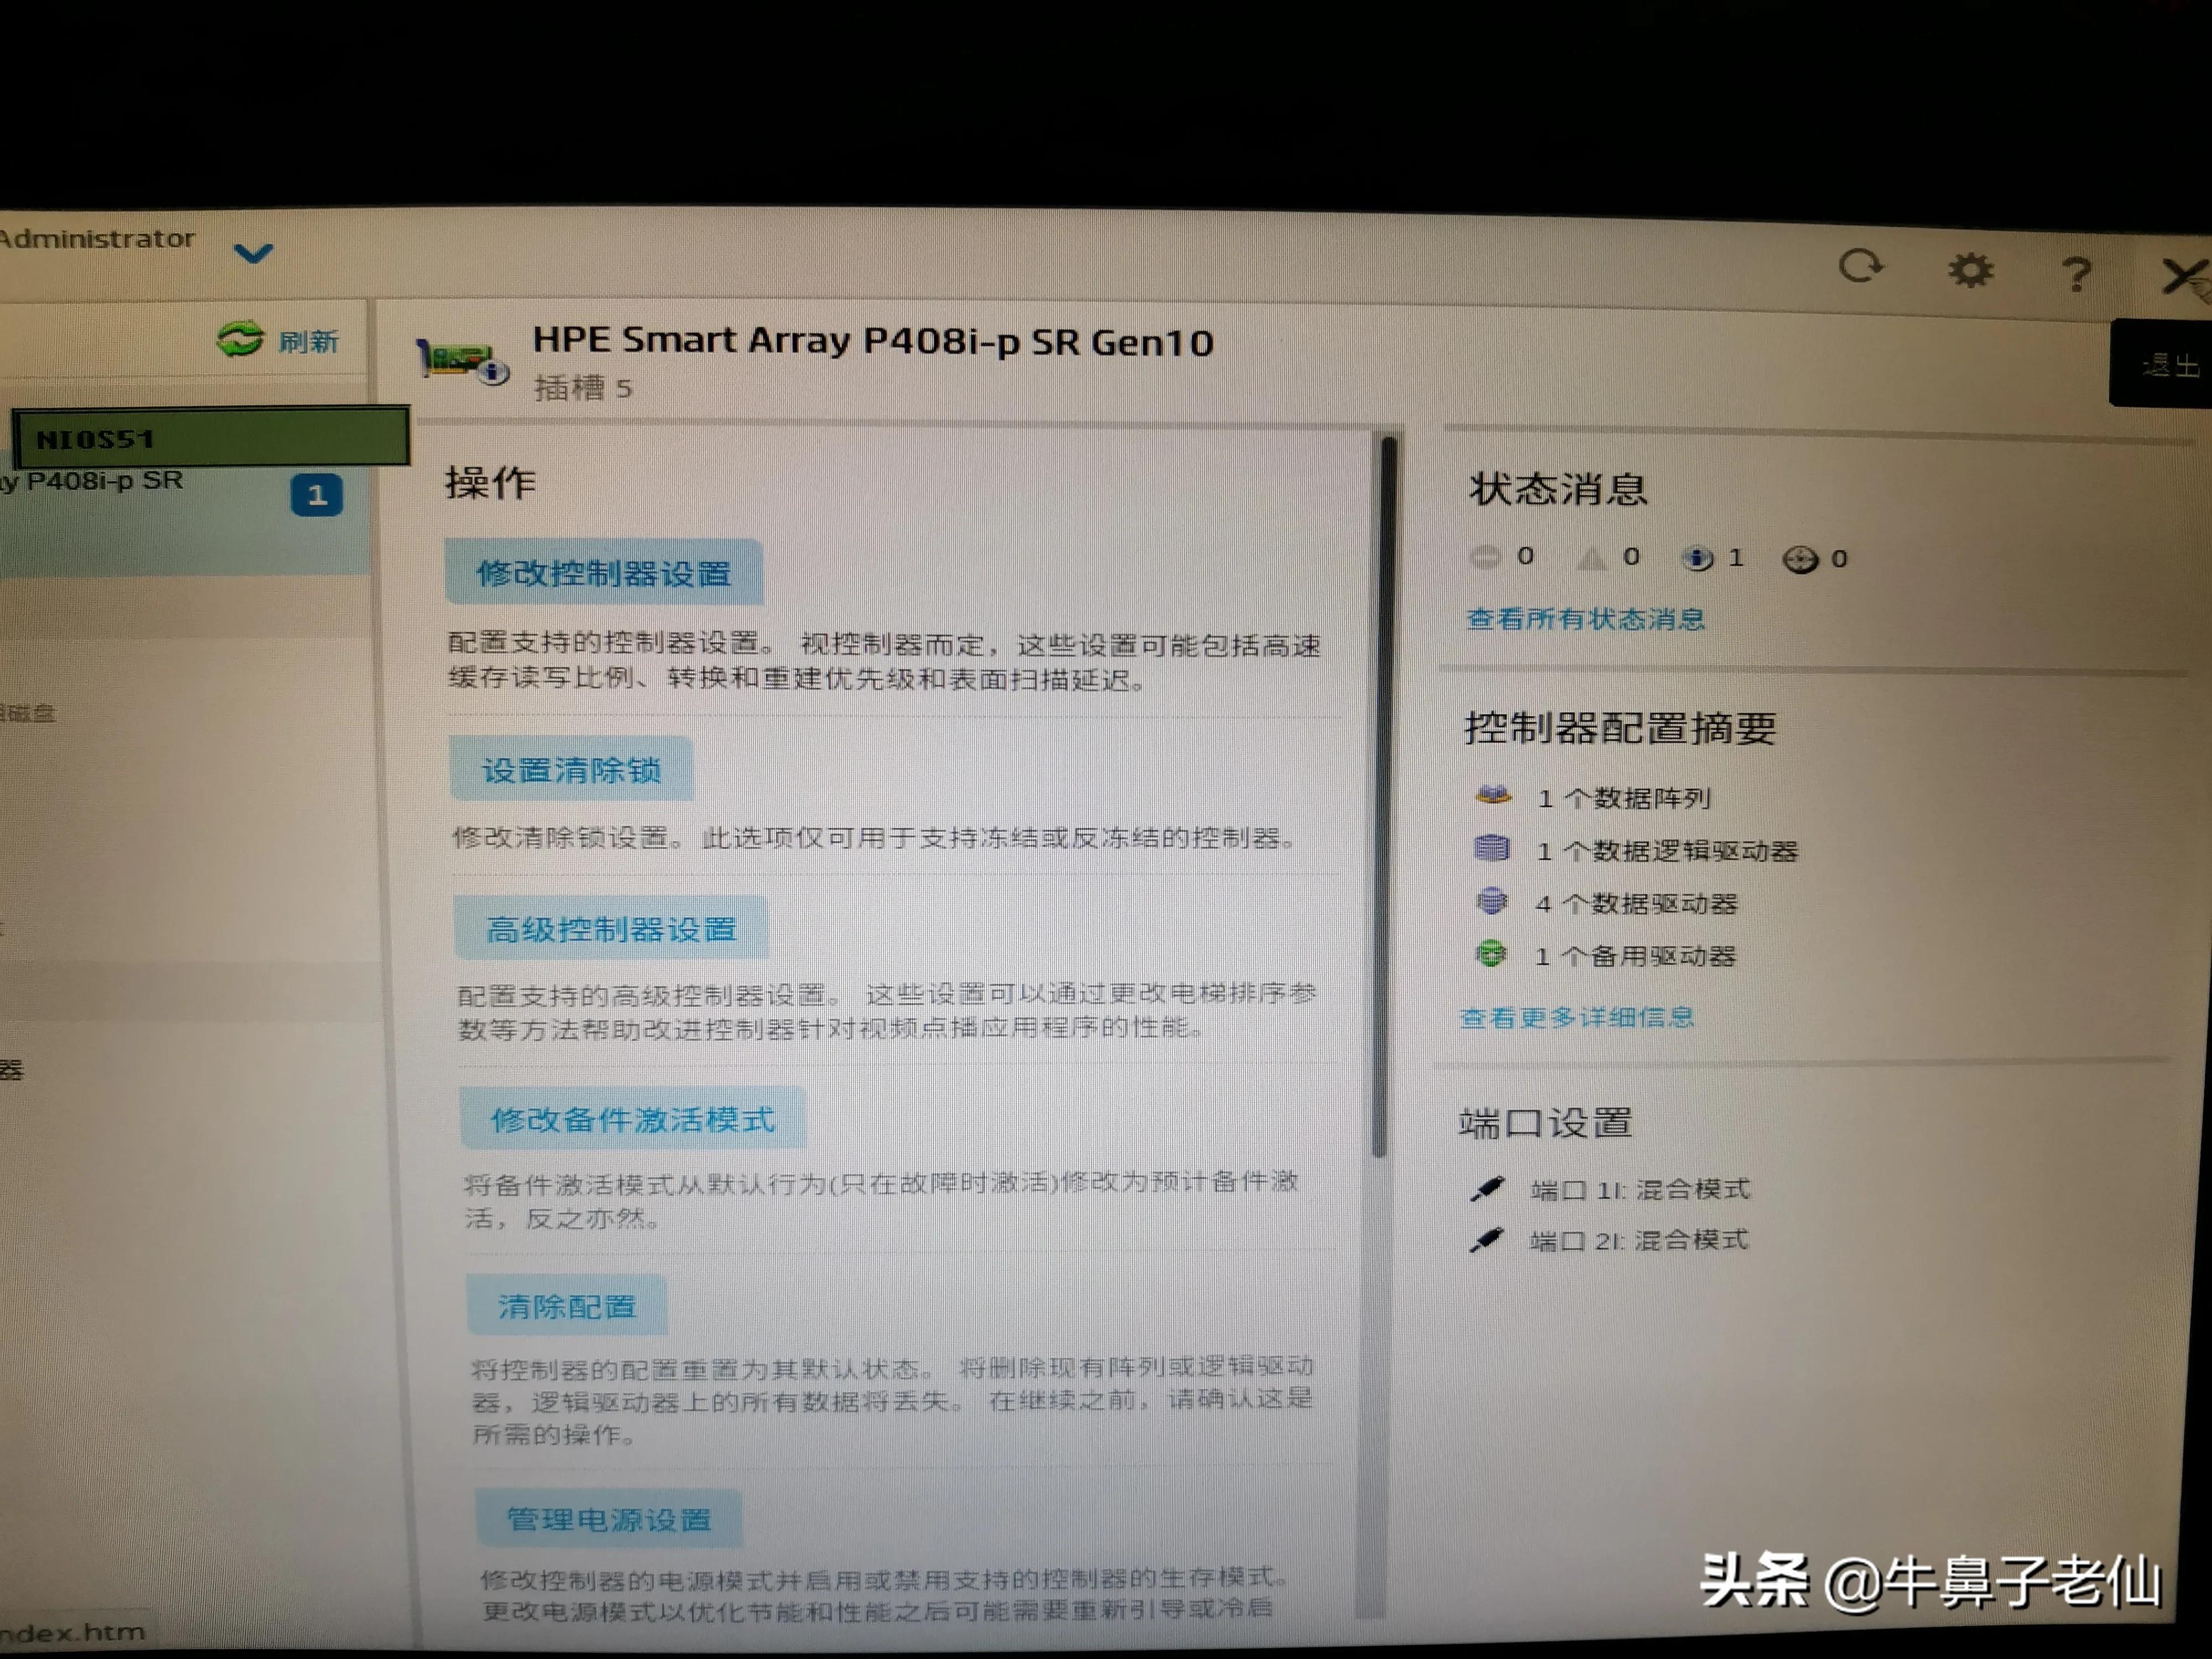The height and width of the screenshot is (1659, 2212).
Task: Click the 刷新 refresh label in sidebar
Action: tap(309, 342)
